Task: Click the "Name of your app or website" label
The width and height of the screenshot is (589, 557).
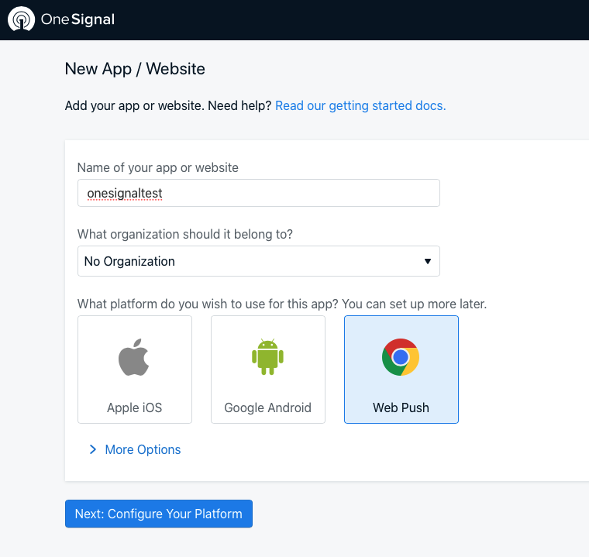Action: point(158,167)
